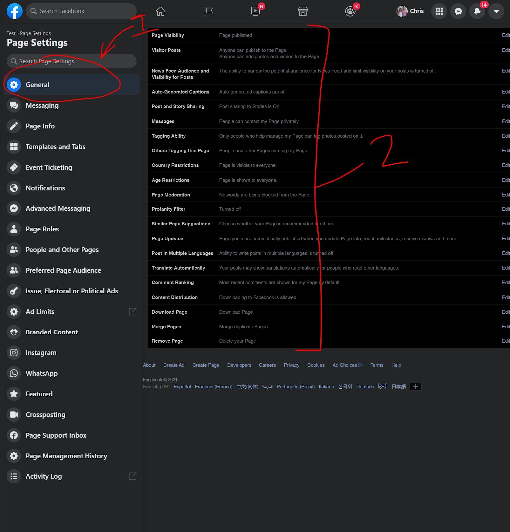Open the Privacy footer link
Viewport: 510px width, 532px height.
[x=292, y=365]
